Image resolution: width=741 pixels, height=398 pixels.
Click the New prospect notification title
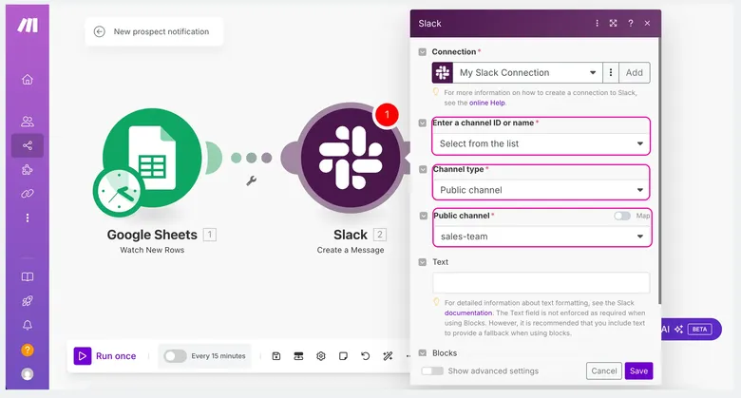coord(161,31)
